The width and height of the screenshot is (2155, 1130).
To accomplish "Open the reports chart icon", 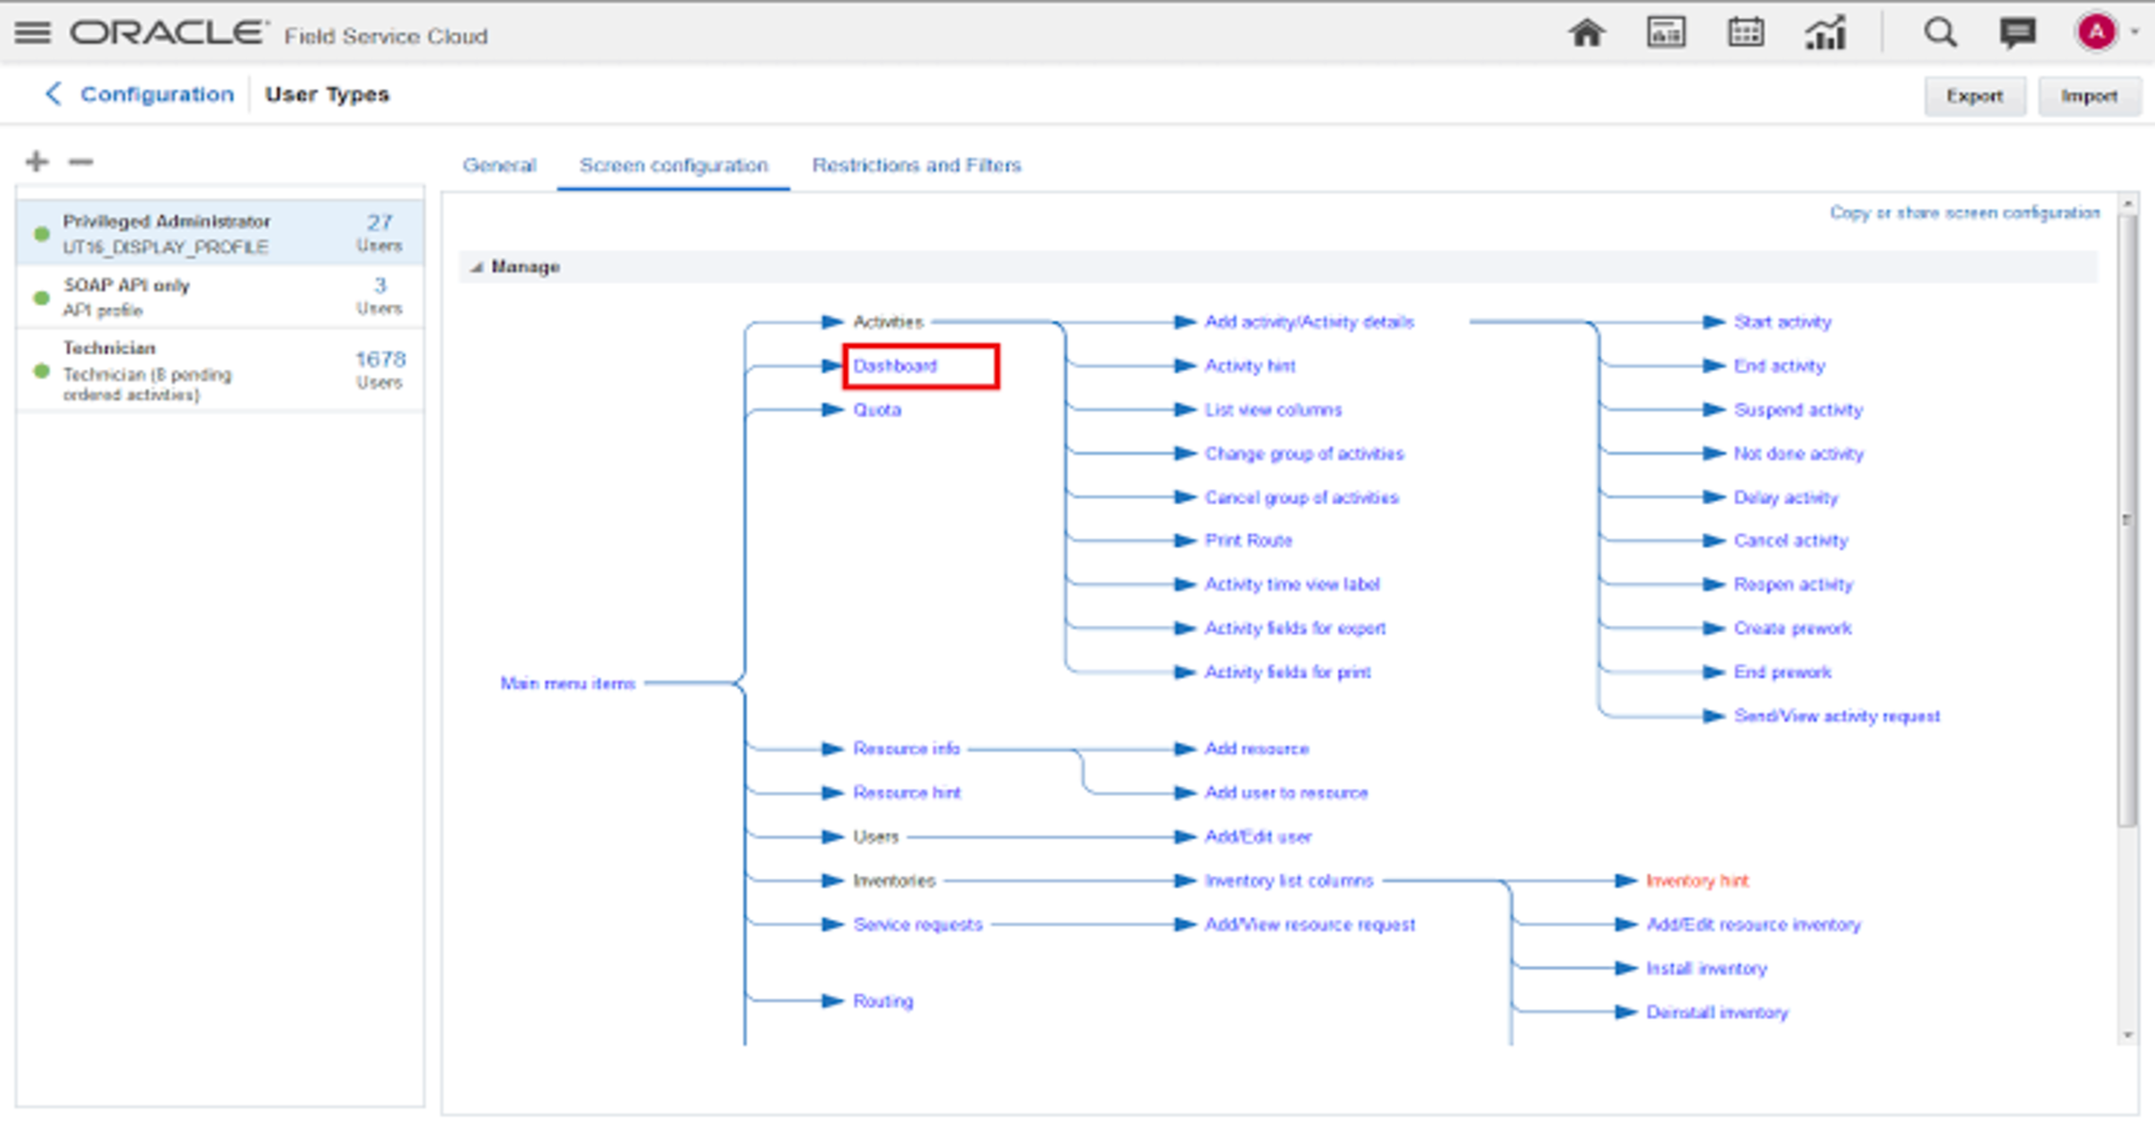I will click(1825, 33).
